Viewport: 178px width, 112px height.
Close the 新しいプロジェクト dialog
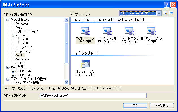click(173, 5)
